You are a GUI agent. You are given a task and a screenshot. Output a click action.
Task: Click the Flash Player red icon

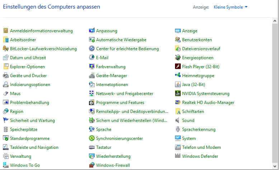pyautogui.click(x=178, y=66)
